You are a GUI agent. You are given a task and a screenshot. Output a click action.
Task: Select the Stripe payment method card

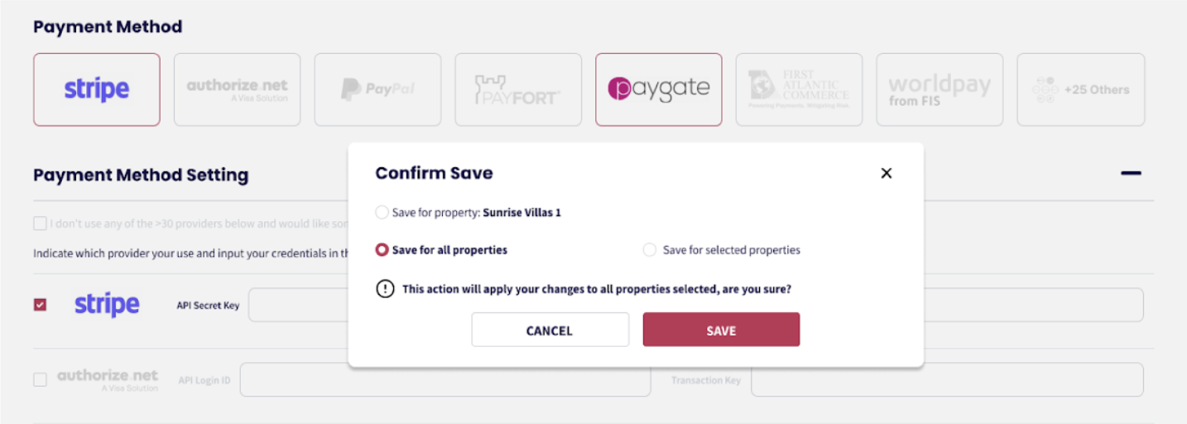coord(97,89)
